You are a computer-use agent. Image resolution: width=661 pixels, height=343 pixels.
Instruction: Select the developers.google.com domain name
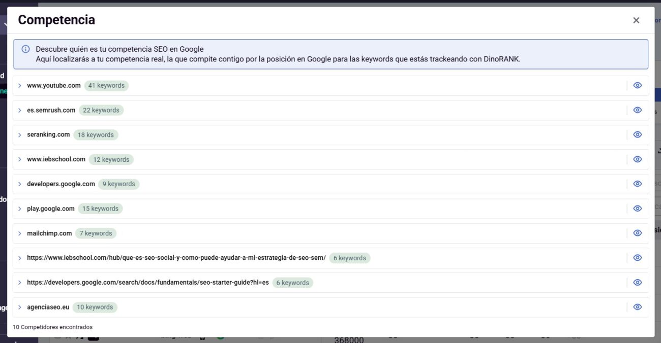pos(61,184)
